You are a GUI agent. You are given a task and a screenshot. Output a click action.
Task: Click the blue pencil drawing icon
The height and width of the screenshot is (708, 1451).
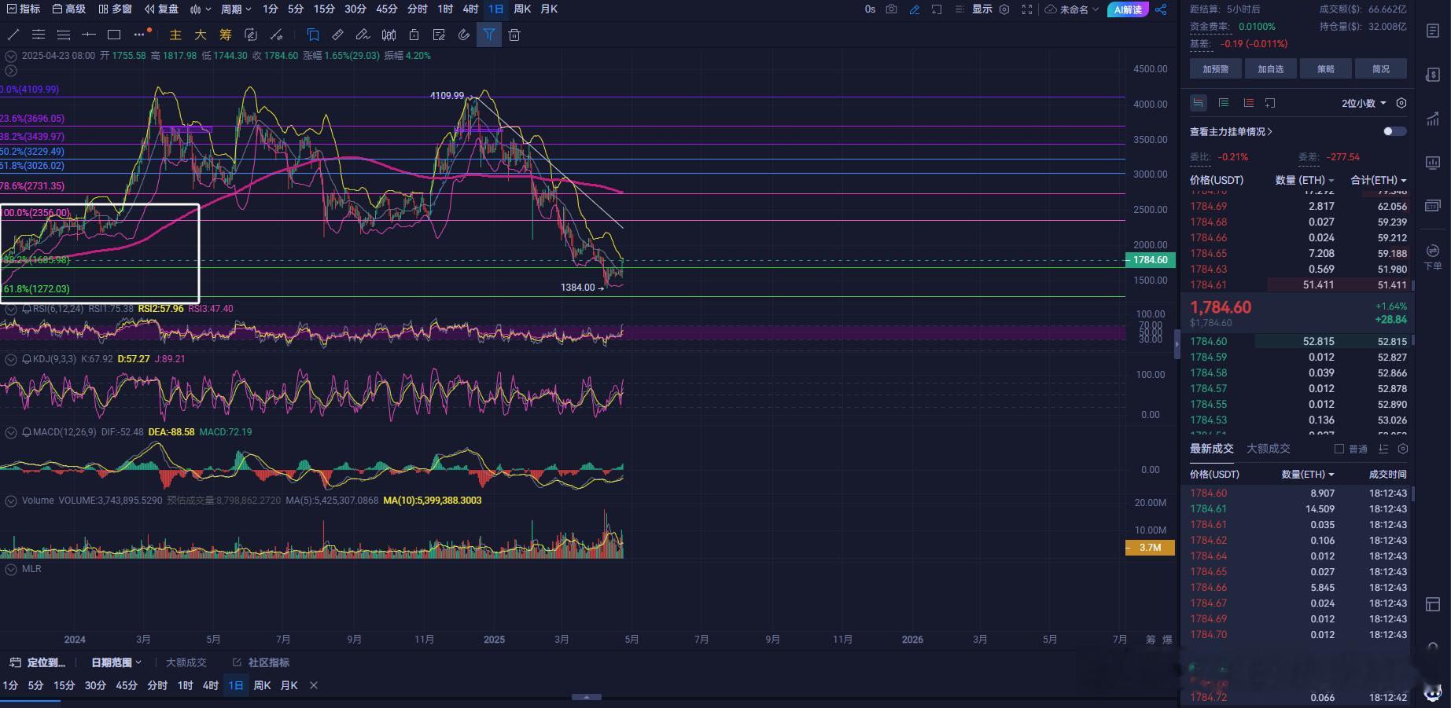coord(914,9)
